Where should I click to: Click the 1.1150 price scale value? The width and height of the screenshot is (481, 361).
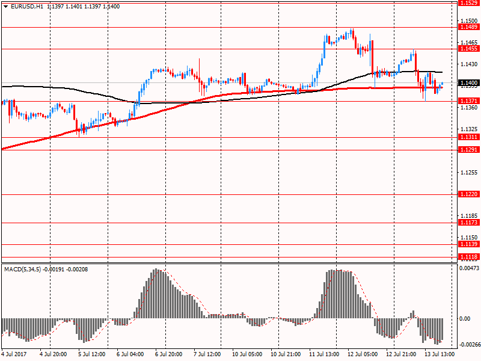coord(469,237)
